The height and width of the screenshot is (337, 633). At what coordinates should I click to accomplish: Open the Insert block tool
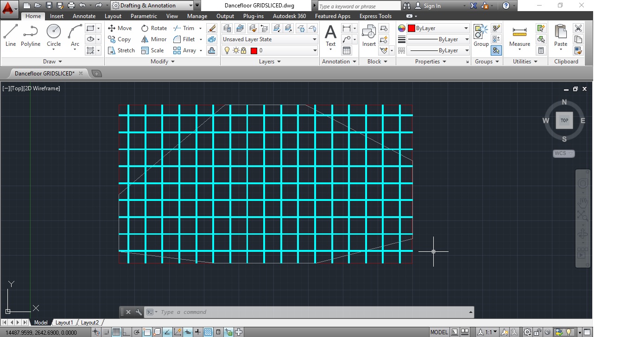click(x=369, y=35)
